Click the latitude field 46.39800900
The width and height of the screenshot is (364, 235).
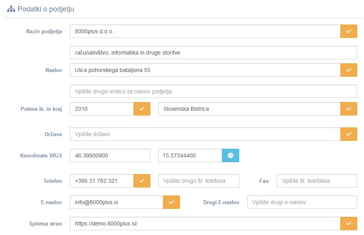point(110,155)
